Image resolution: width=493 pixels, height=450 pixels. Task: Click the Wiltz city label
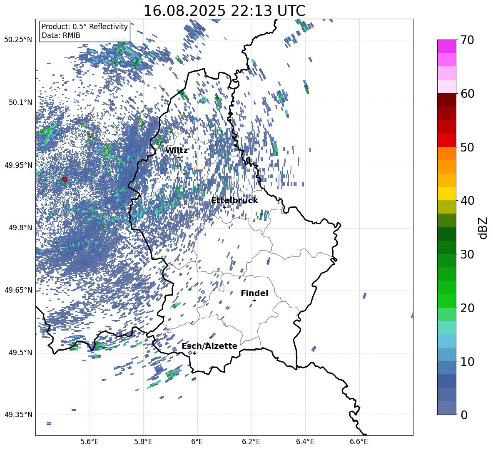click(177, 151)
